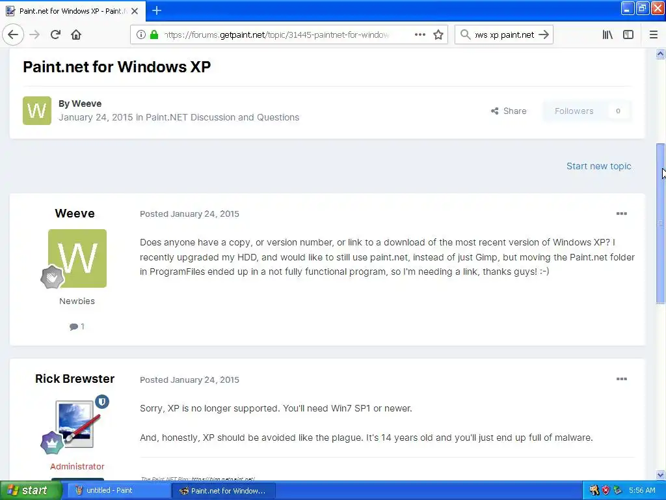Open Rick Brewster's profile name

75,379
